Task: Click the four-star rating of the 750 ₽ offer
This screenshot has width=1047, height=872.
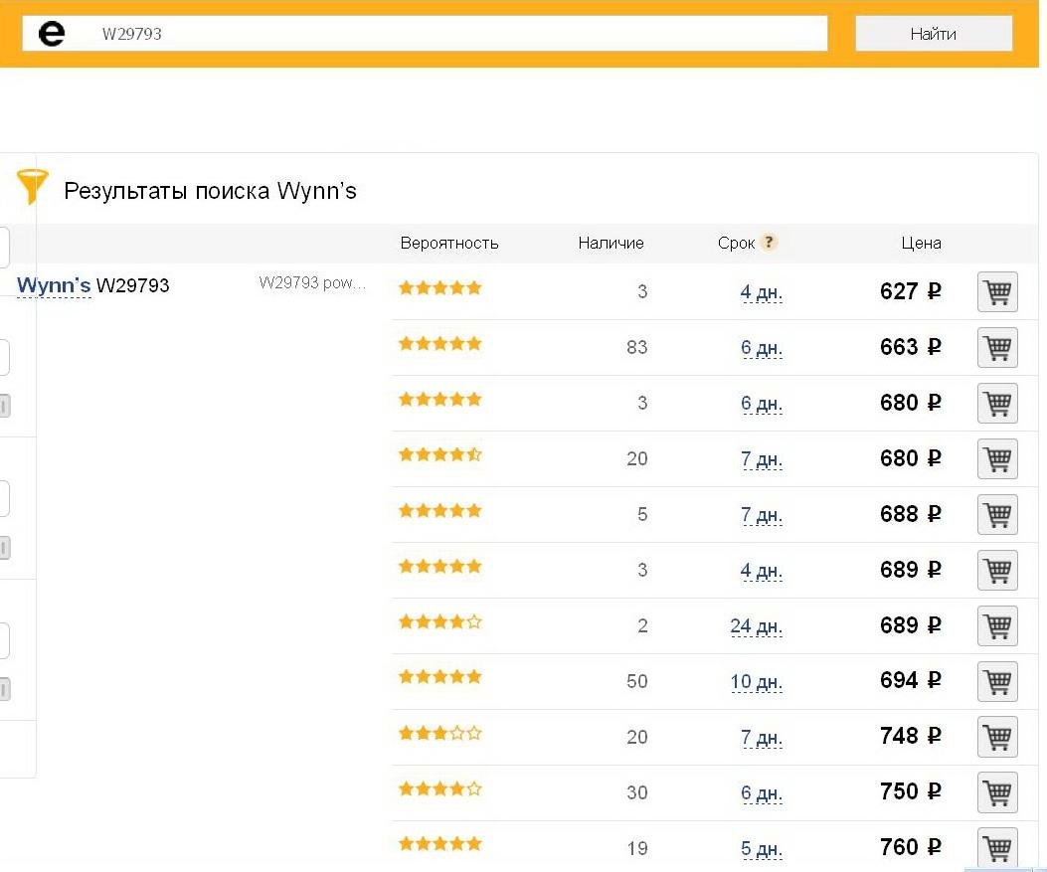Action: point(440,788)
